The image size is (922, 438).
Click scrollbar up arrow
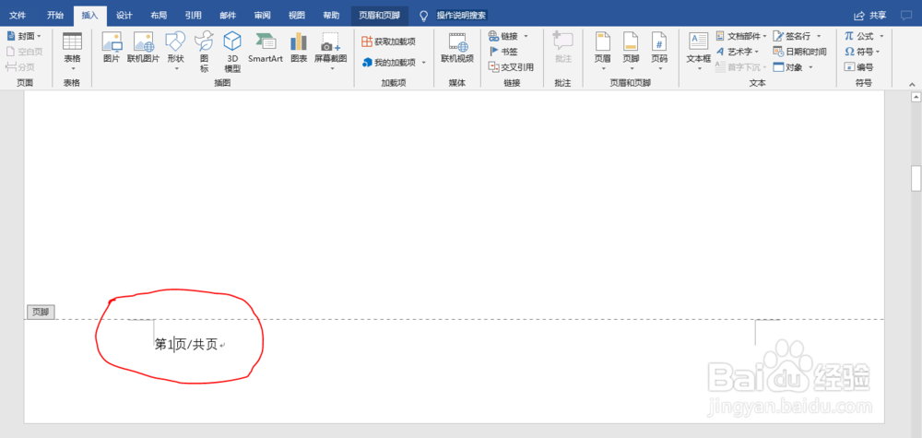tap(916, 97)
